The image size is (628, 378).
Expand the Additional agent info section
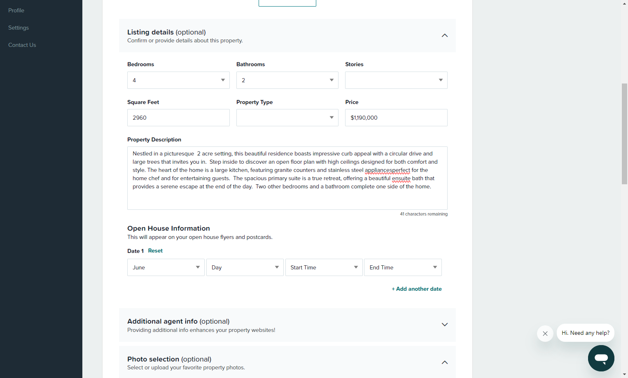click(444, 325)
